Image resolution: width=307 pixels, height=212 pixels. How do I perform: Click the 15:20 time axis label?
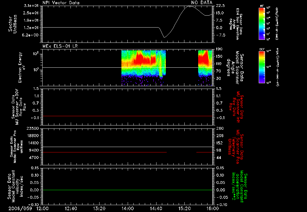[x=184, y=208]
